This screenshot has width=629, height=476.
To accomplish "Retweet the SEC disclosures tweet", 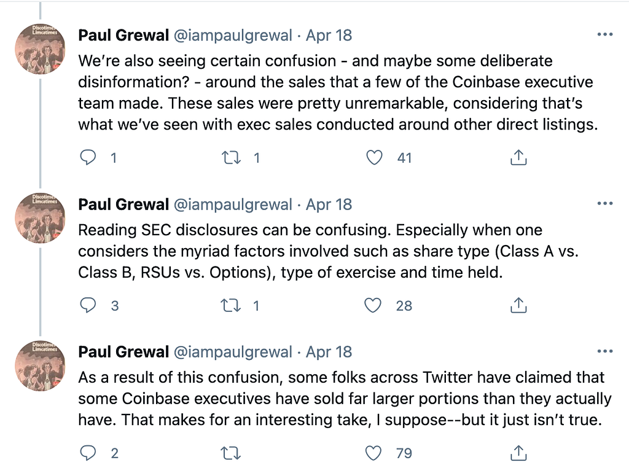I will pos(231,305).
